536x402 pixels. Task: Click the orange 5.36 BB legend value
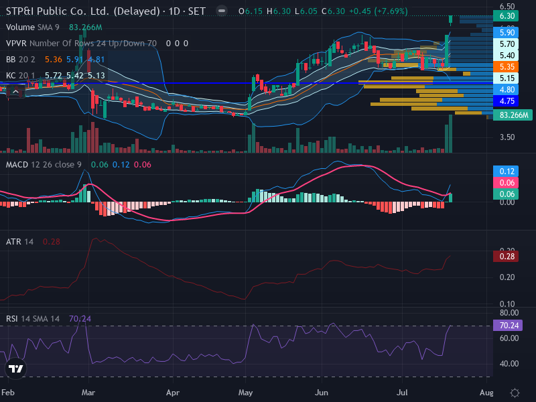[x=54, y=60]
